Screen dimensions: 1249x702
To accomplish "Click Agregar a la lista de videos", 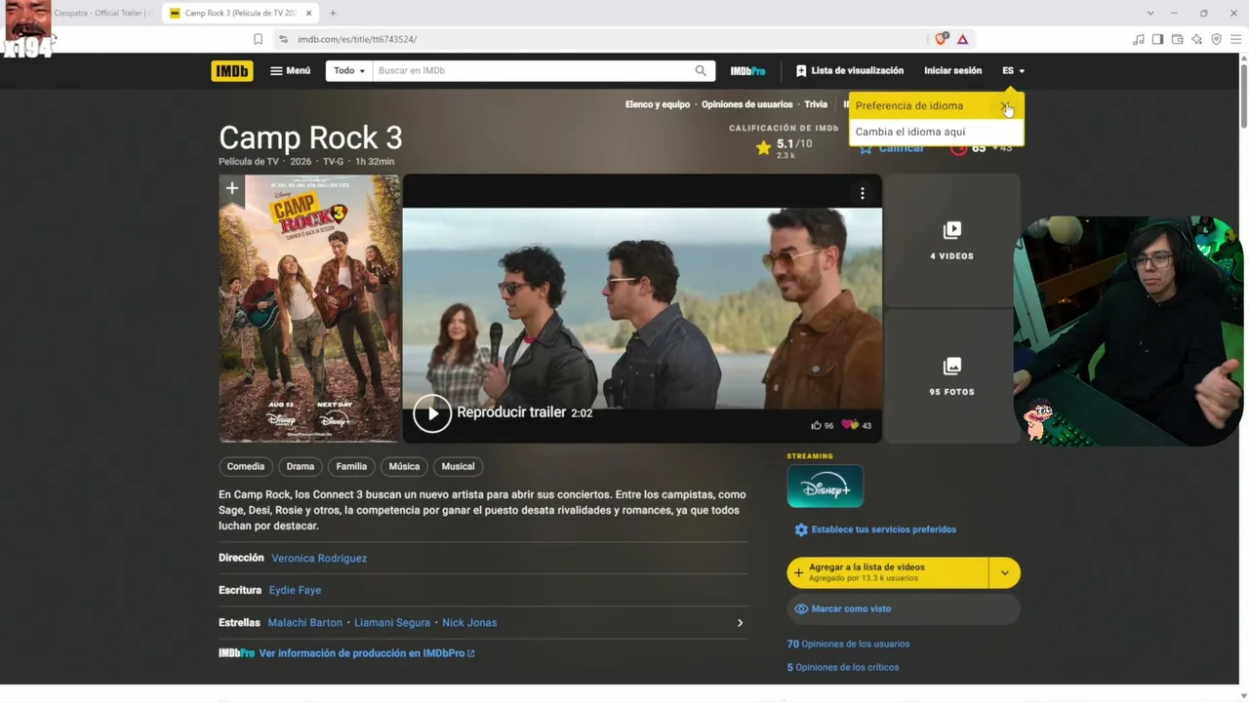I will (887, 572).
